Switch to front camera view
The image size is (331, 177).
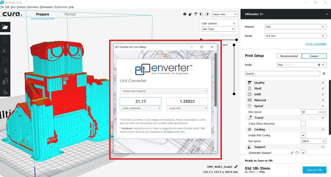(x=190, y=14)
